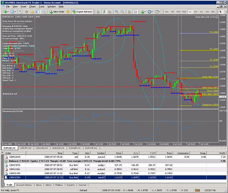Switch chart to Bar Chart style
Screen dimensions: 228x193
tap(98, 12)
